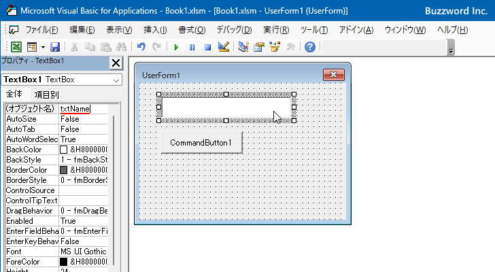
Task: Save the workbook with floppy icon
Action: [x=55, y=47]
